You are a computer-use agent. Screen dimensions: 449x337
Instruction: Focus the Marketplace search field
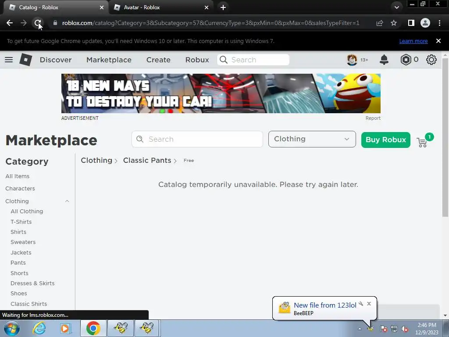coord(197,139)
